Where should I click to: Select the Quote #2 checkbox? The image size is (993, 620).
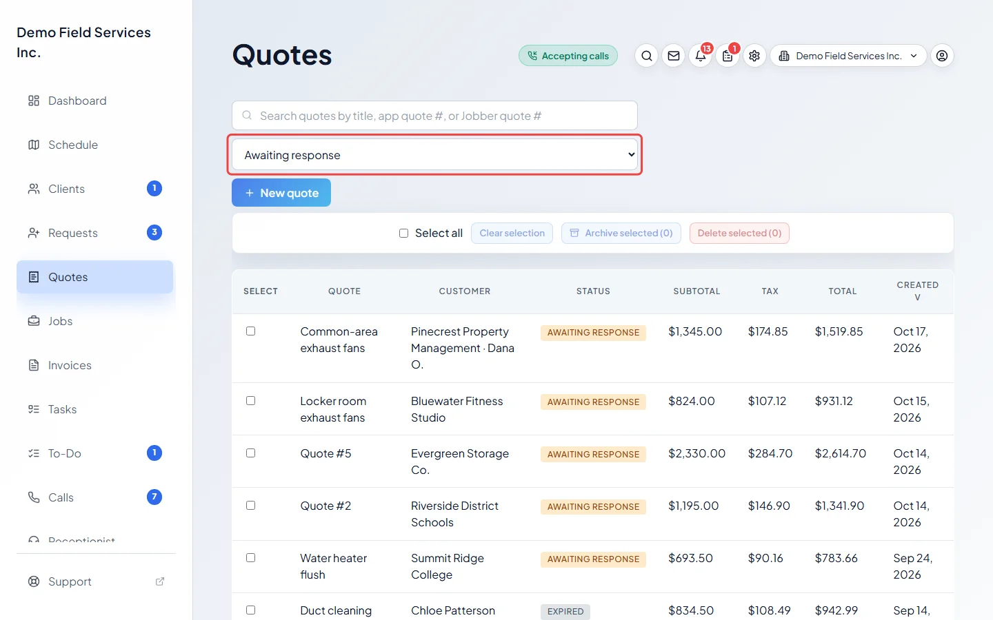click(x=251, y=506)
